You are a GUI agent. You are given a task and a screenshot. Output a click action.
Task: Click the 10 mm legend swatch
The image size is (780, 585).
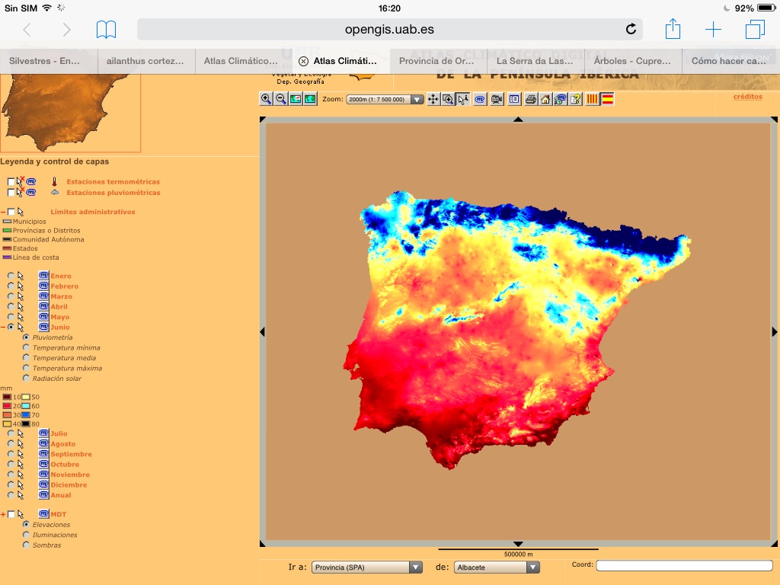(x=7, y=397)
